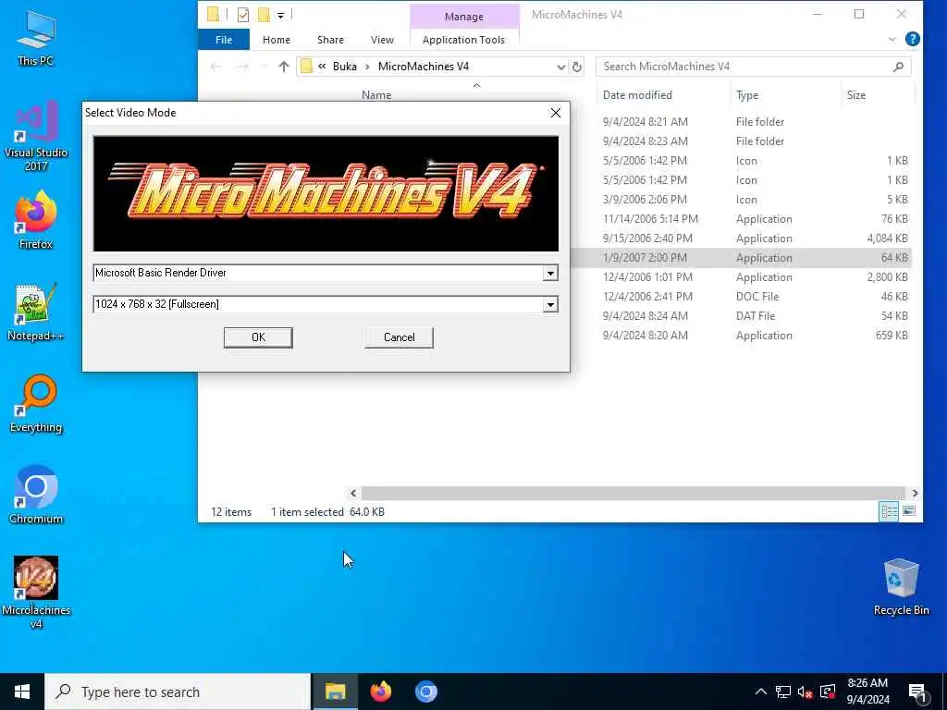Open the File menu in Explorer
This screenshot has height=710, width=947.
pyautogui.click(x=224, y=40)
